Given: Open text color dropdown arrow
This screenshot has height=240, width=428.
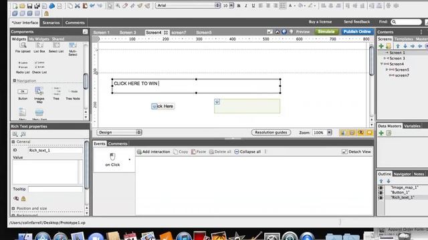Looking at the screenshot, I should tap(295, 5).
